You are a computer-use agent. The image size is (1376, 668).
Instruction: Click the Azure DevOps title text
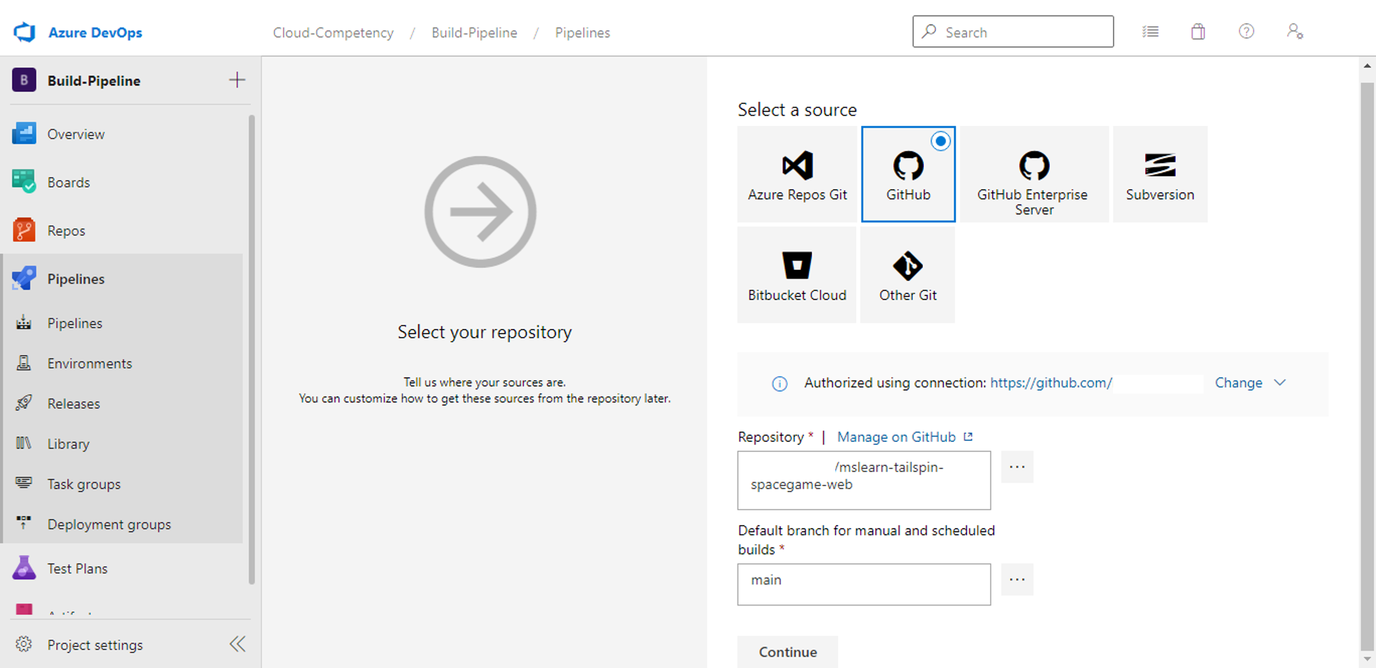95,33
